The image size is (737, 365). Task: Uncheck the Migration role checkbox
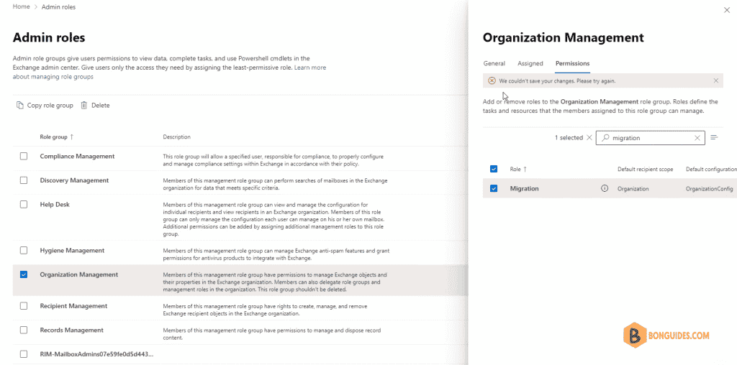point(494,188)
